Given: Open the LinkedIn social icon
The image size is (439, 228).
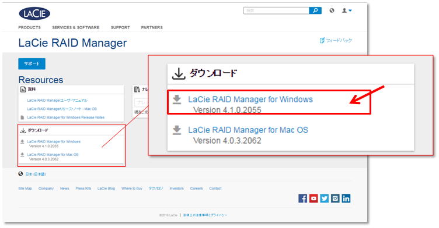Looking at the screenshot, I should (x=346, y=198).
